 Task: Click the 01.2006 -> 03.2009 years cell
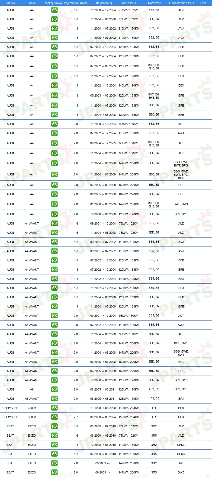[103, 204]
